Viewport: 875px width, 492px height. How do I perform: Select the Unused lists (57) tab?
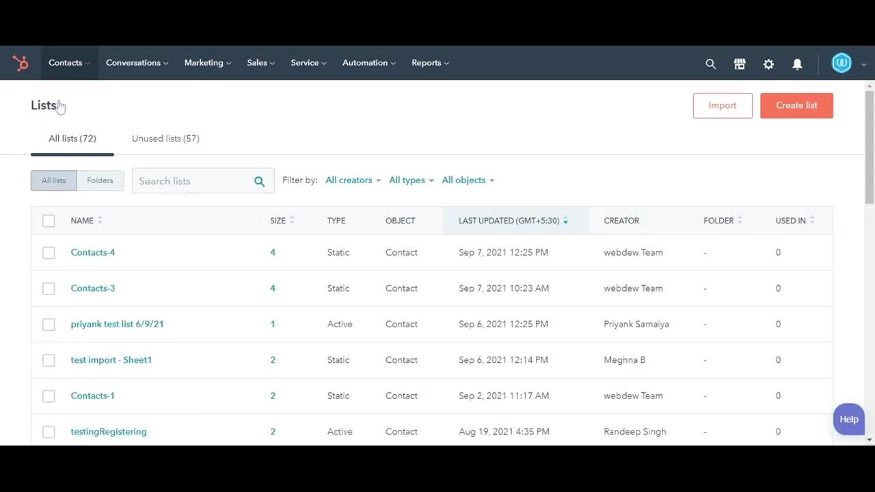click(165, 139)
